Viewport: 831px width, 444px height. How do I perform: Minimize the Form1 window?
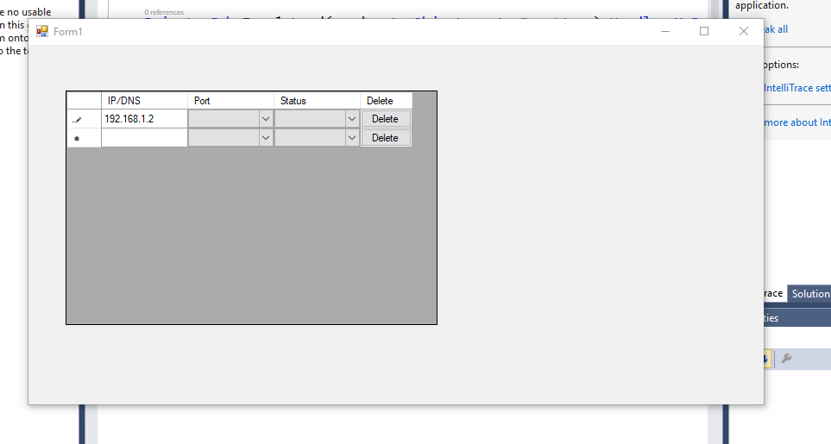[665, 32]
